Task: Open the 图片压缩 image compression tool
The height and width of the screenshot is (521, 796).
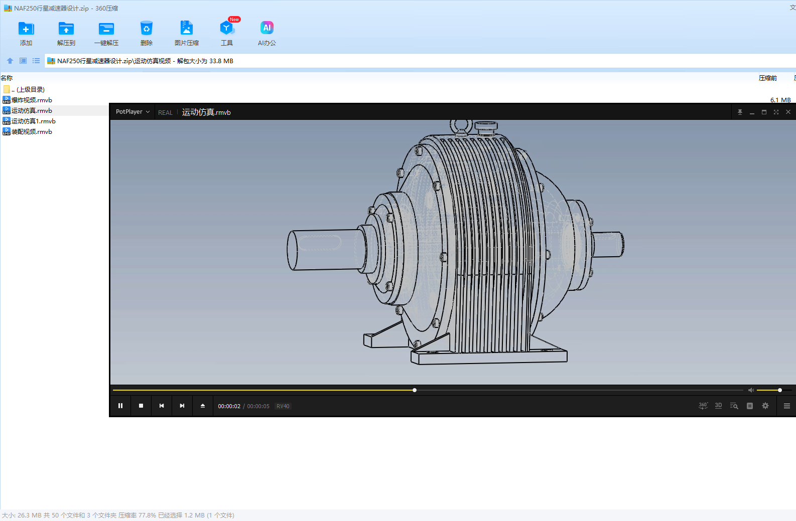Action: pyautogui.click(x=186, y=29)
